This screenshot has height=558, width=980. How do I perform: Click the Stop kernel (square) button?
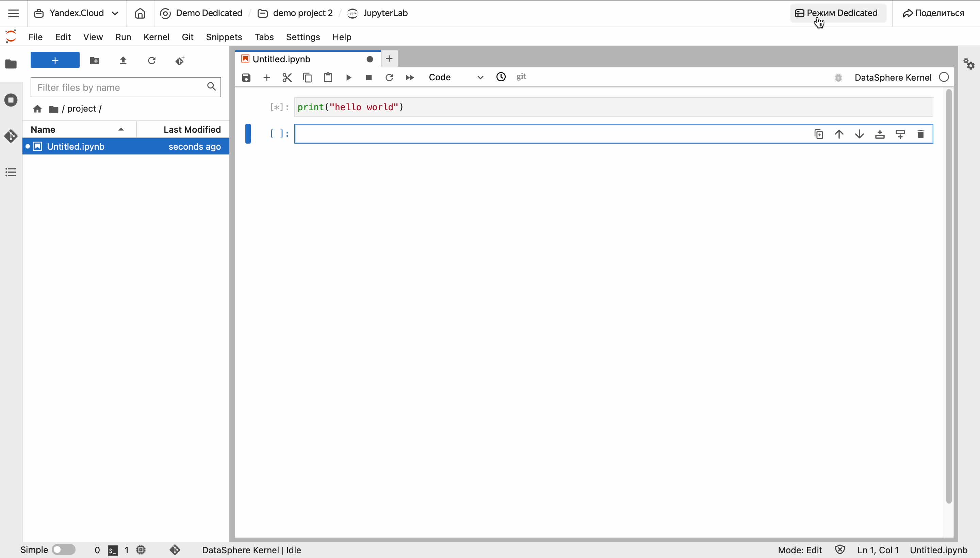tap(369, 77)
